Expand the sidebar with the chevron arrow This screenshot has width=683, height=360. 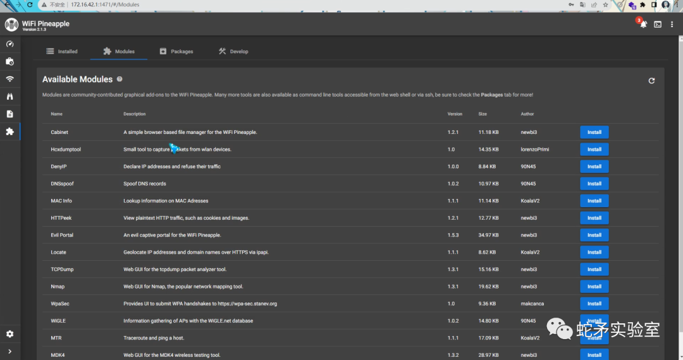tap(9, 351)
